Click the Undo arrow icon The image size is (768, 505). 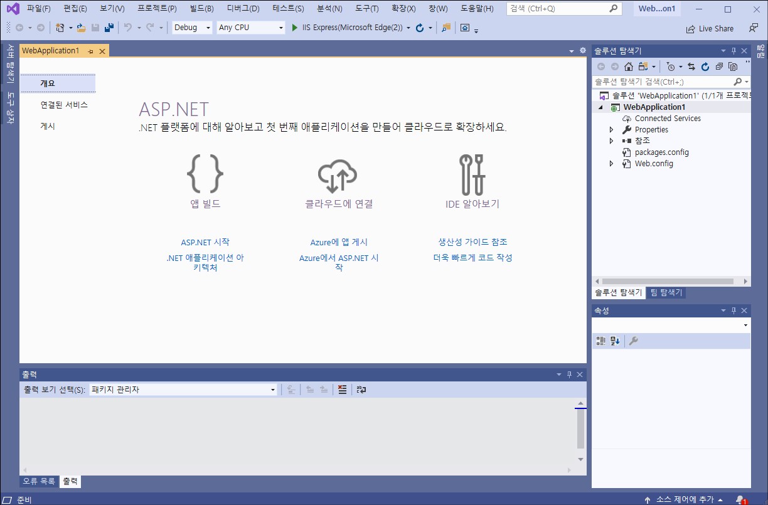[128, 28]
